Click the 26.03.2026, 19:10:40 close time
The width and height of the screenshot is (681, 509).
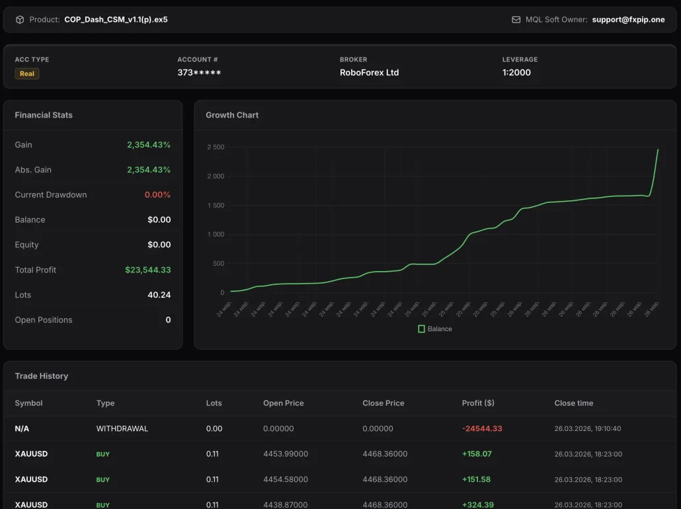point(587,428)
